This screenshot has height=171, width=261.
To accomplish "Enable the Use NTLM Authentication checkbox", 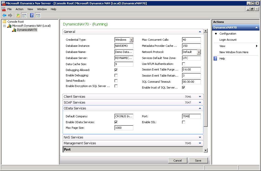I will click(184, 64).
